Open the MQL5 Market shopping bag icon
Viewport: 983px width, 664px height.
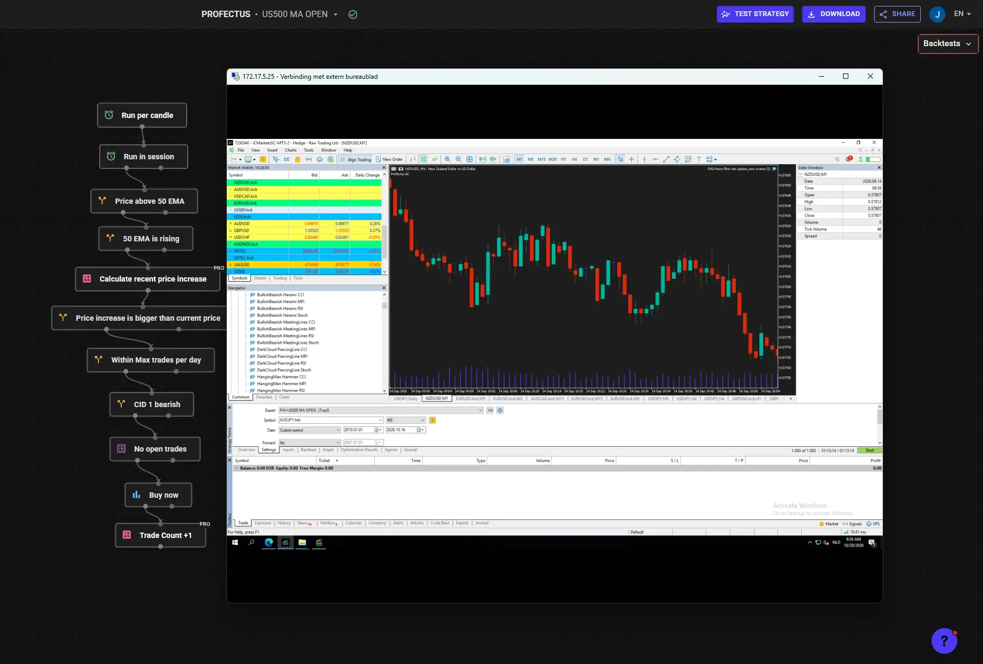tap(298, 159)
